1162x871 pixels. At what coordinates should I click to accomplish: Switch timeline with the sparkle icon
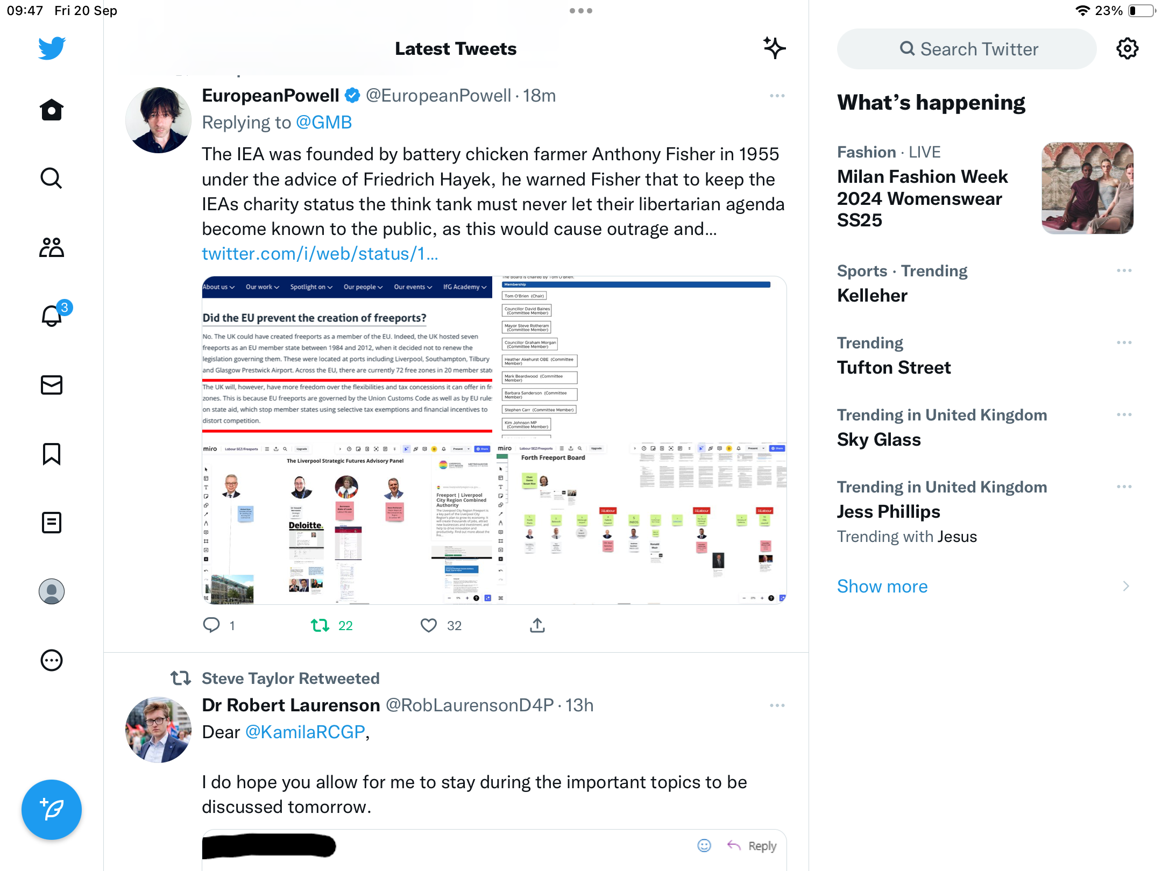point(774,48)
